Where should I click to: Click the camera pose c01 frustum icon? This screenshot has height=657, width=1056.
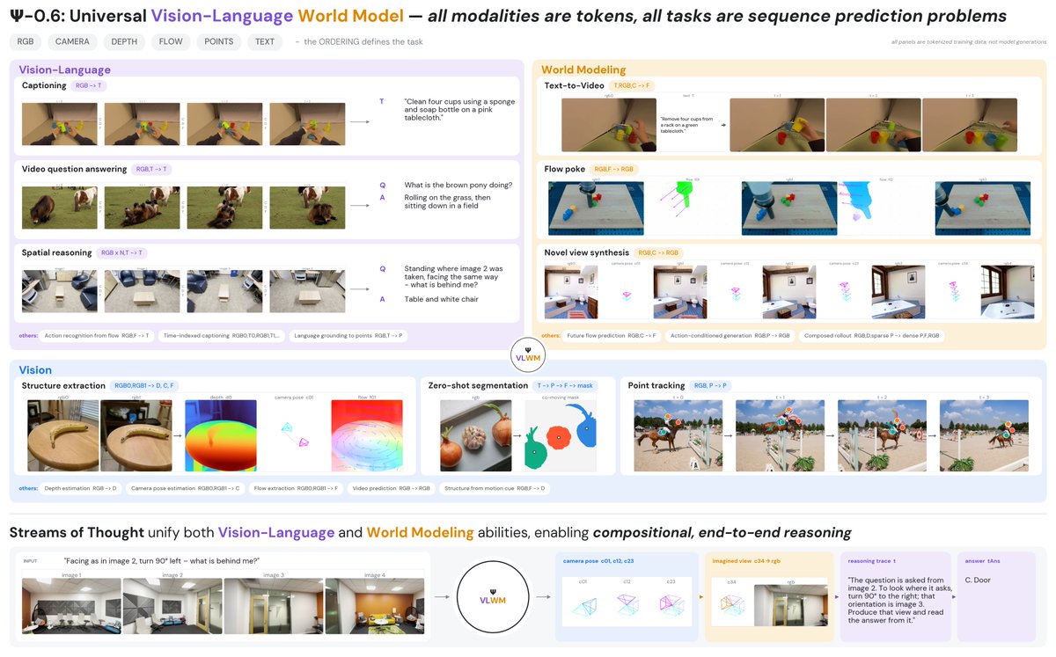click(x=293, y=434)
